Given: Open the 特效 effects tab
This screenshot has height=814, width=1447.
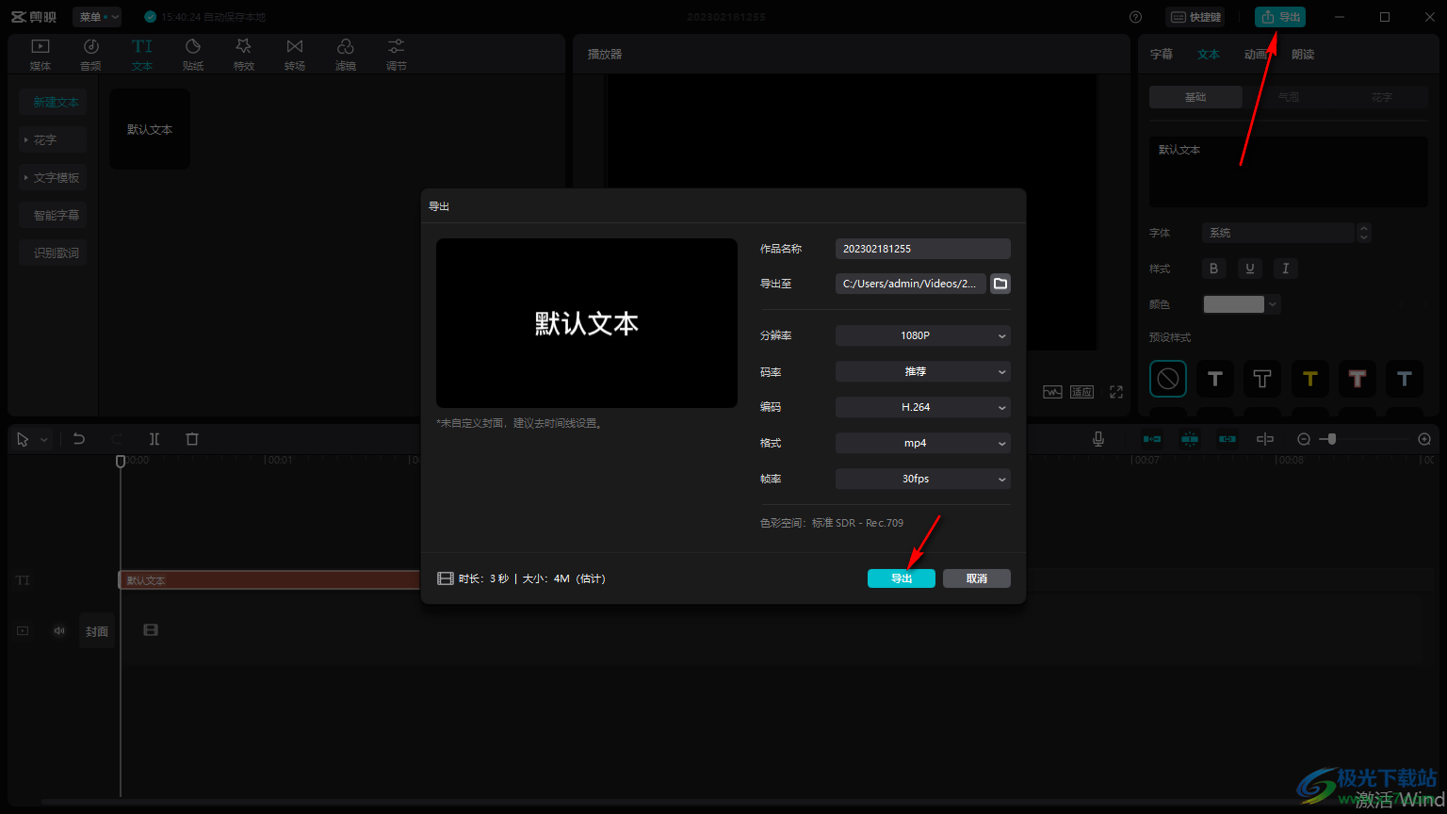Looking at the screenshot, I should coord(244,55).
